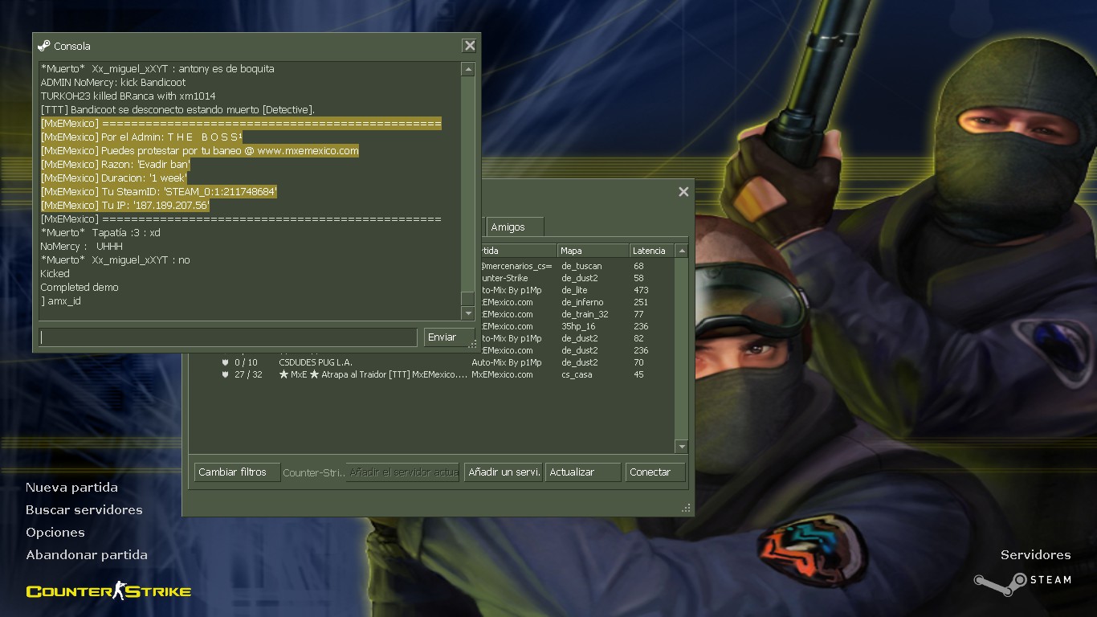Click the 0 / 10 player count
1097x617 pixels.
point(246,362)
